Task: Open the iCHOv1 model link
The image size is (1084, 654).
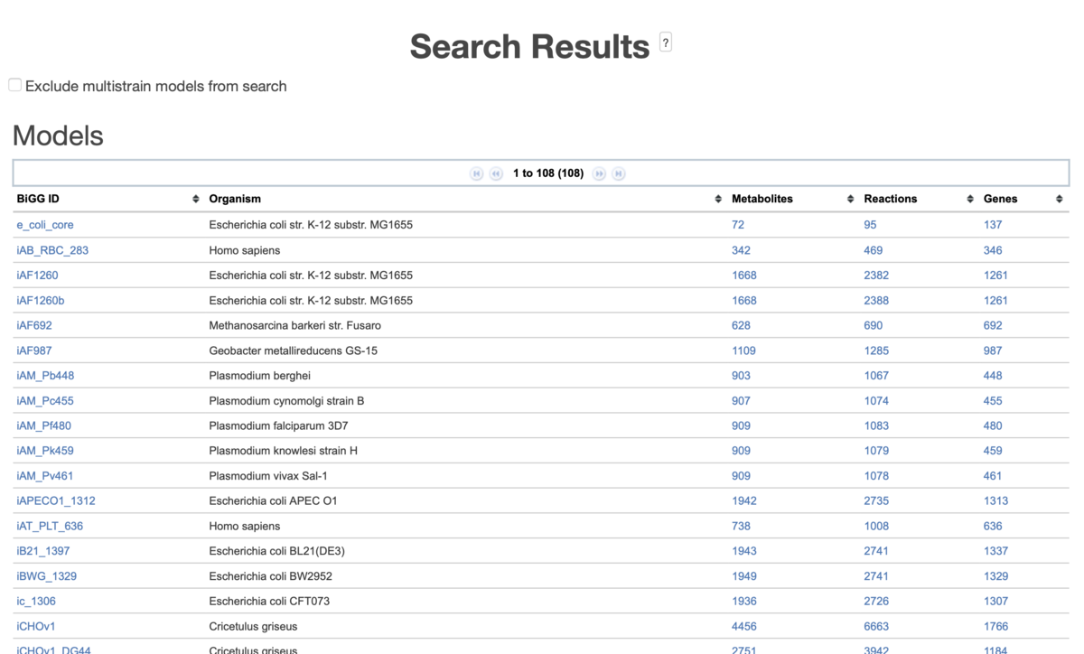Action: pos(36,626)
